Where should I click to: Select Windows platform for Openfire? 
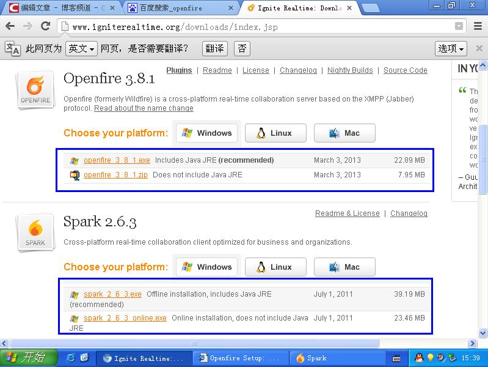tap(206, 133)
